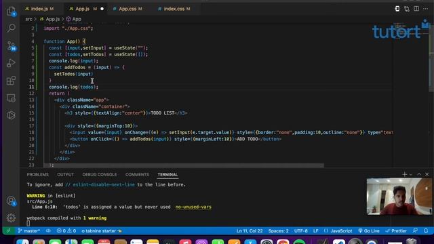
Task: Open the Explorer view in activity bar
Action: pyautogui.click(x=11, y=11)
